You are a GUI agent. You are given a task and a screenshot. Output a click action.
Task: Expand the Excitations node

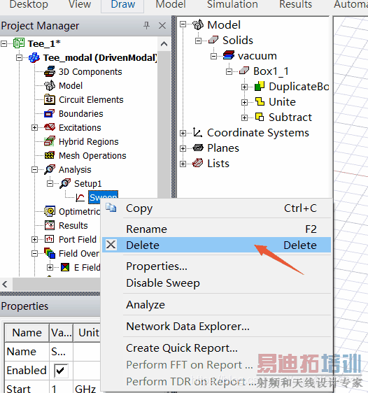(x=34, y=128)
